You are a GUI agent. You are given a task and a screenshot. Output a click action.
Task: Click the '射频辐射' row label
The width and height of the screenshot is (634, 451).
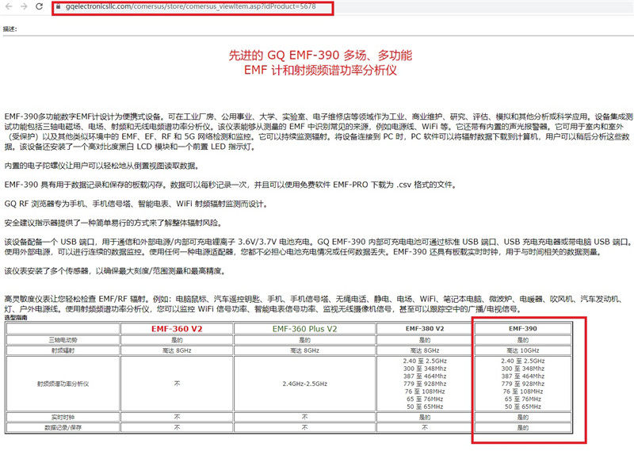63,350
